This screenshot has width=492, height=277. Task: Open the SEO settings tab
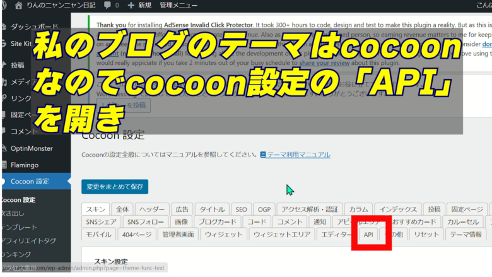click(x=242, y=209)
